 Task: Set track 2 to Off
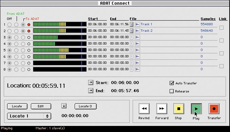9,31
